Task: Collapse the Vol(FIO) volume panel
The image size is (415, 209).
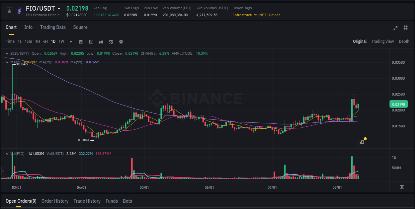Action: [7, 154]
